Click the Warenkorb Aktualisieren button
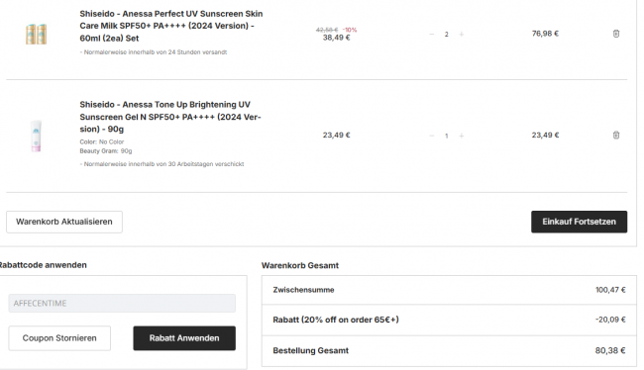 point(64,222)
